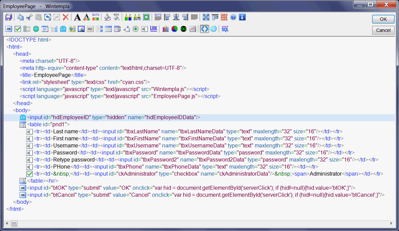Apply AUTO text color swatch icon
The image size is (399, 231).
click(x=96, y=17)
